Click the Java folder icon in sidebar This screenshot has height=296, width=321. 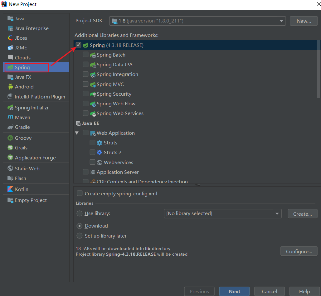(x=10, y=18)
